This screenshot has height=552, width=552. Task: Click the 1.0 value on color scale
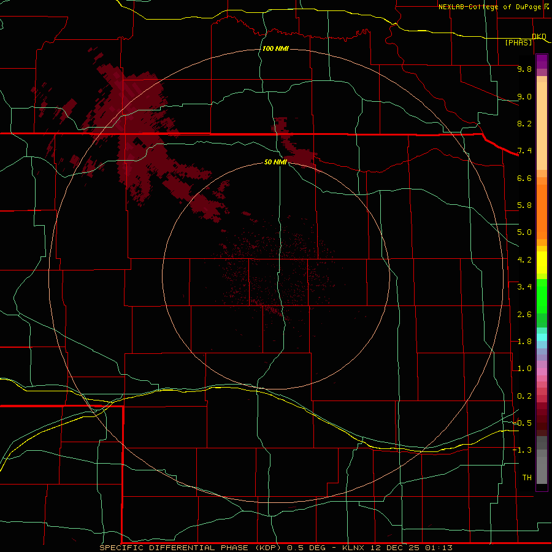coord(524,369)
